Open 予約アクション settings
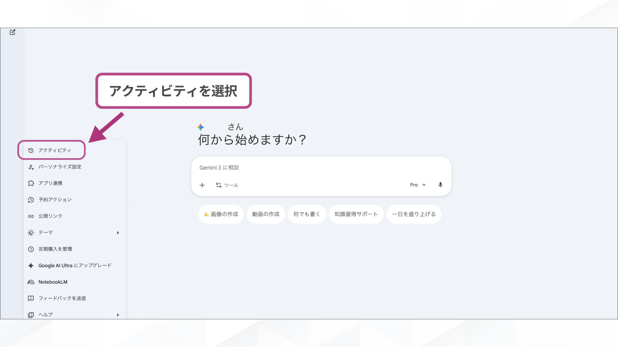 point(55,200)
